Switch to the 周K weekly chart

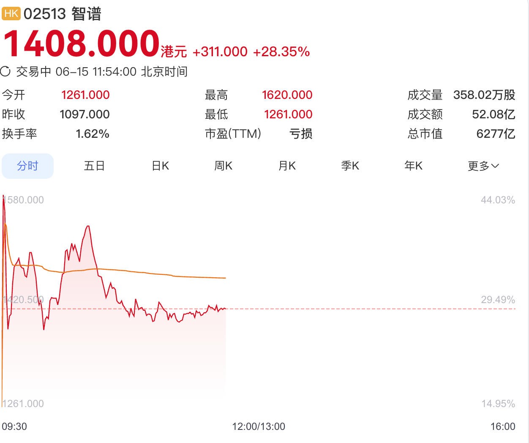point(223,166)
